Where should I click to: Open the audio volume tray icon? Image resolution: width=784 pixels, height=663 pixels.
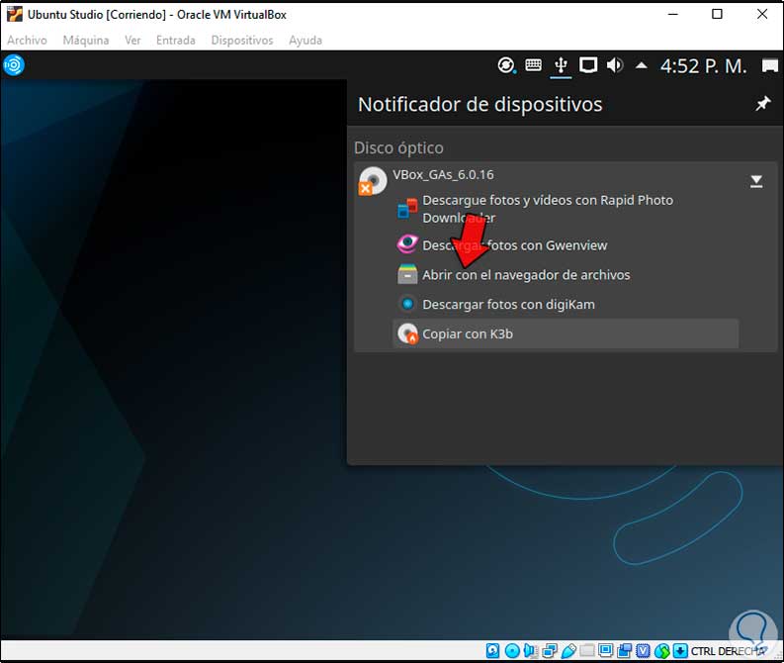(x=615, y=65)
